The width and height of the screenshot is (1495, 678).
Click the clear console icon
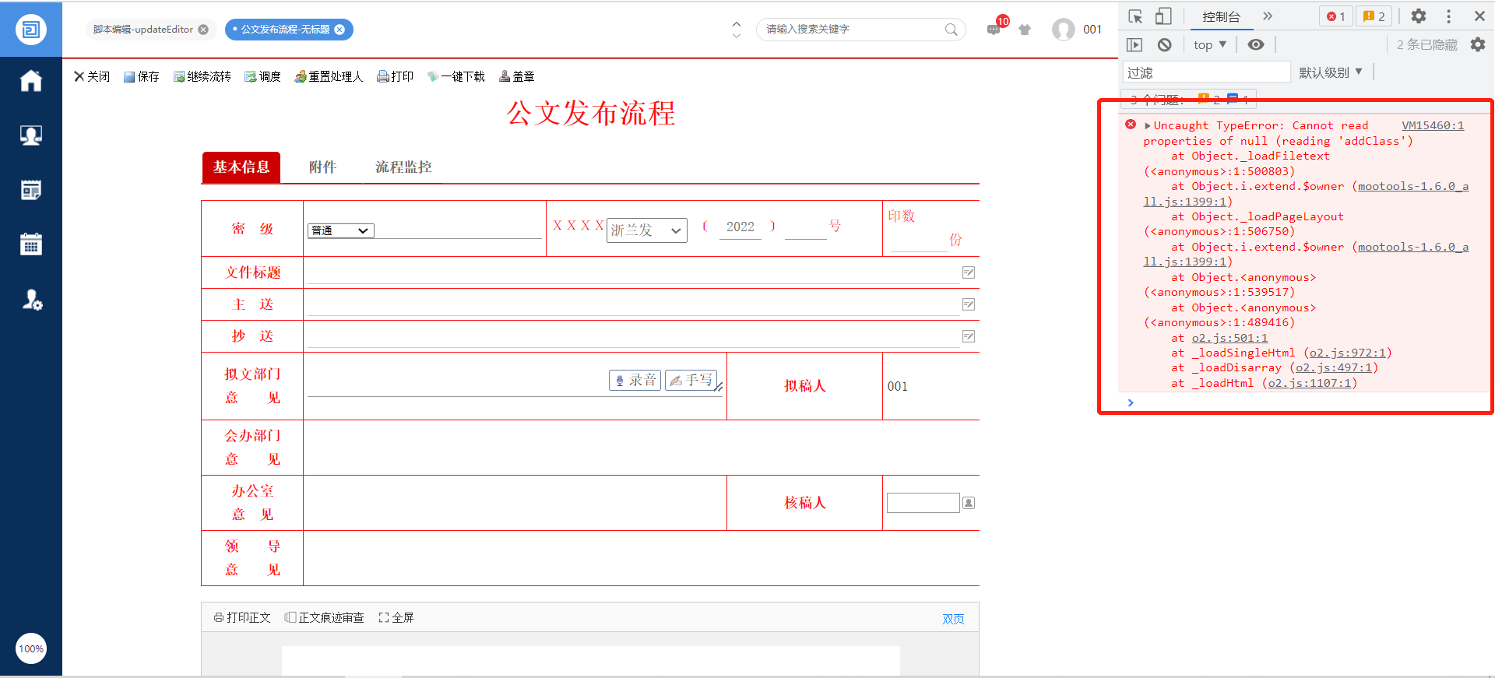pyautogui.click(x=1164, y=45)
